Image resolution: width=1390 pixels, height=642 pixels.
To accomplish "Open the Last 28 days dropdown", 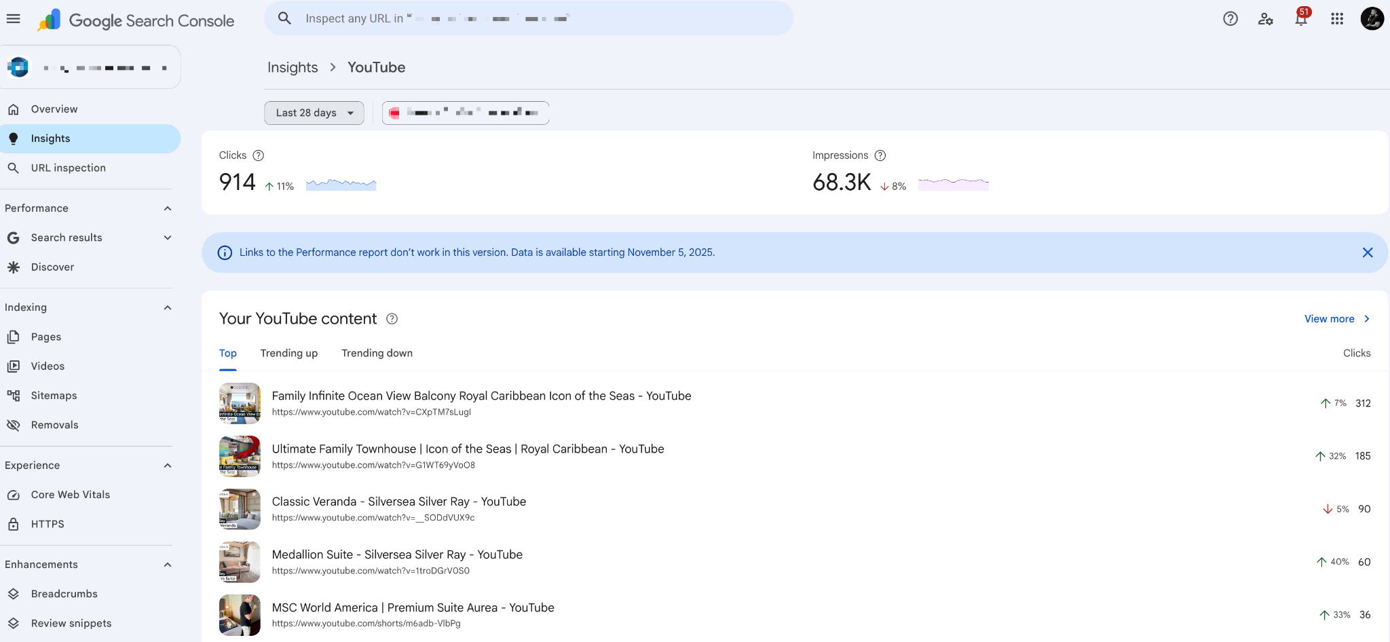I will (x=314, y=113).
